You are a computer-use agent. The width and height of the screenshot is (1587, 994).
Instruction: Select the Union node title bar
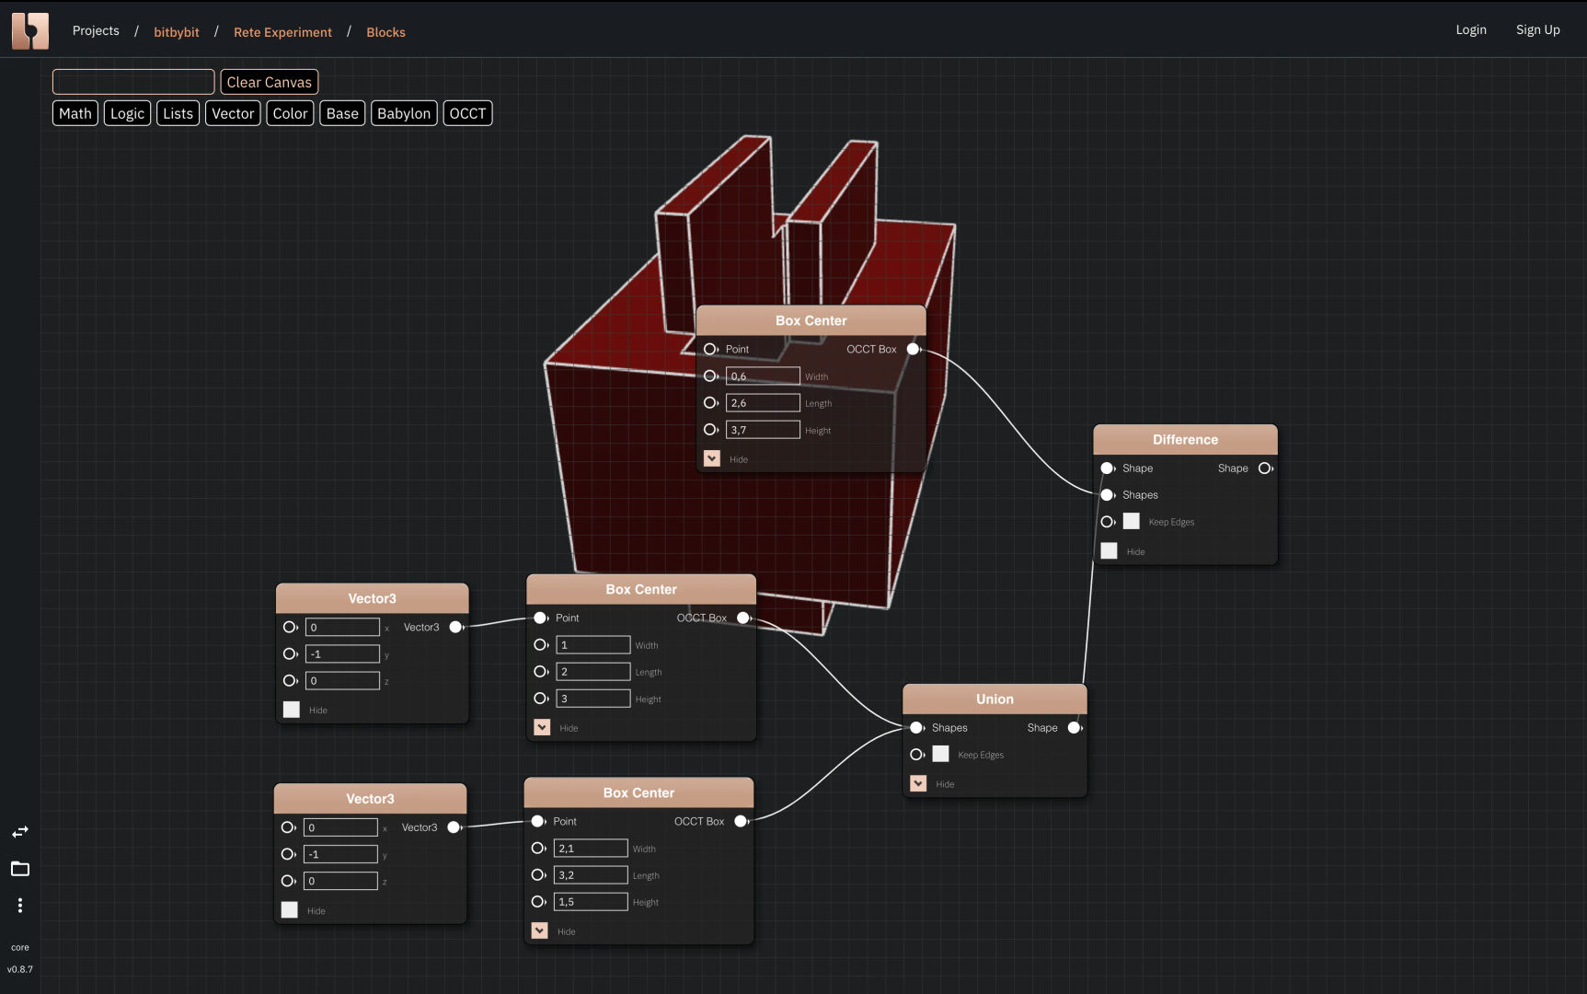995,699
